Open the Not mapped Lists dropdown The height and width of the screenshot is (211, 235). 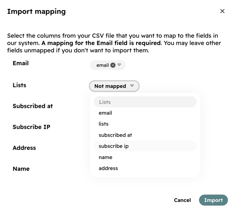pyautogui.click(x=114, y=86)
